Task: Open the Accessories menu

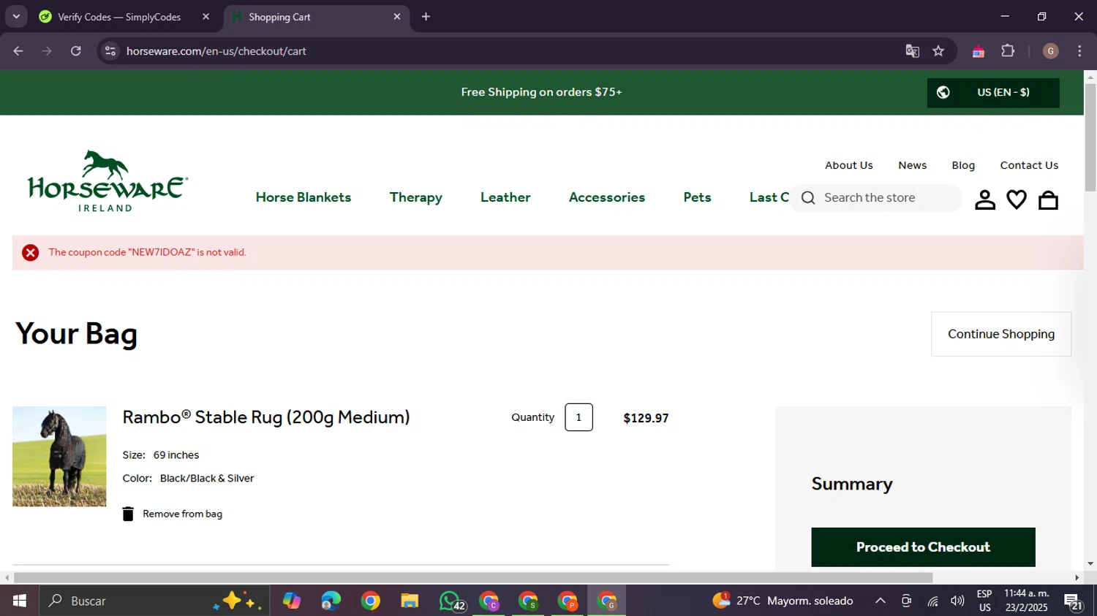Action: [x=607, y=197]
